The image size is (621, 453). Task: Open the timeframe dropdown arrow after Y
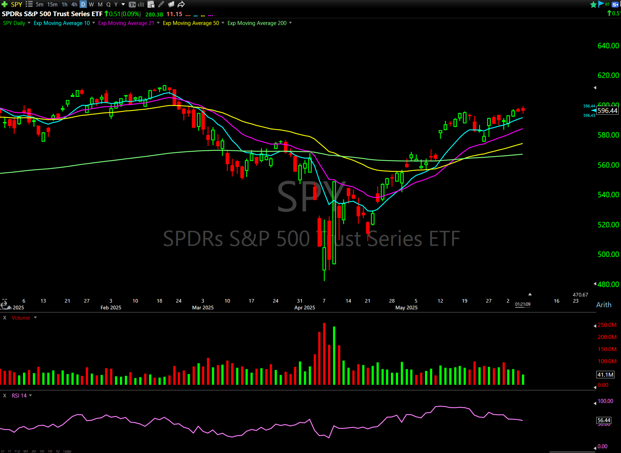point(123,4)
